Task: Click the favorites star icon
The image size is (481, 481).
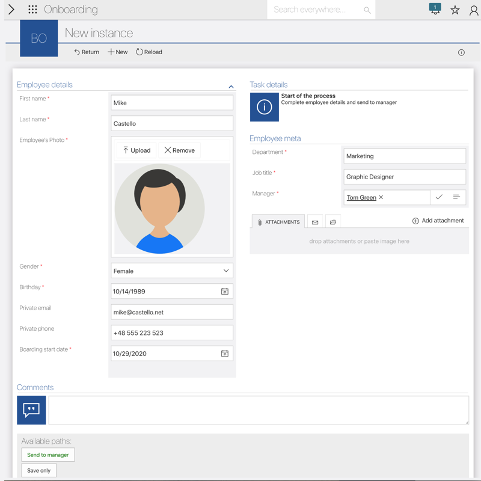Action: tap(455, 10)
